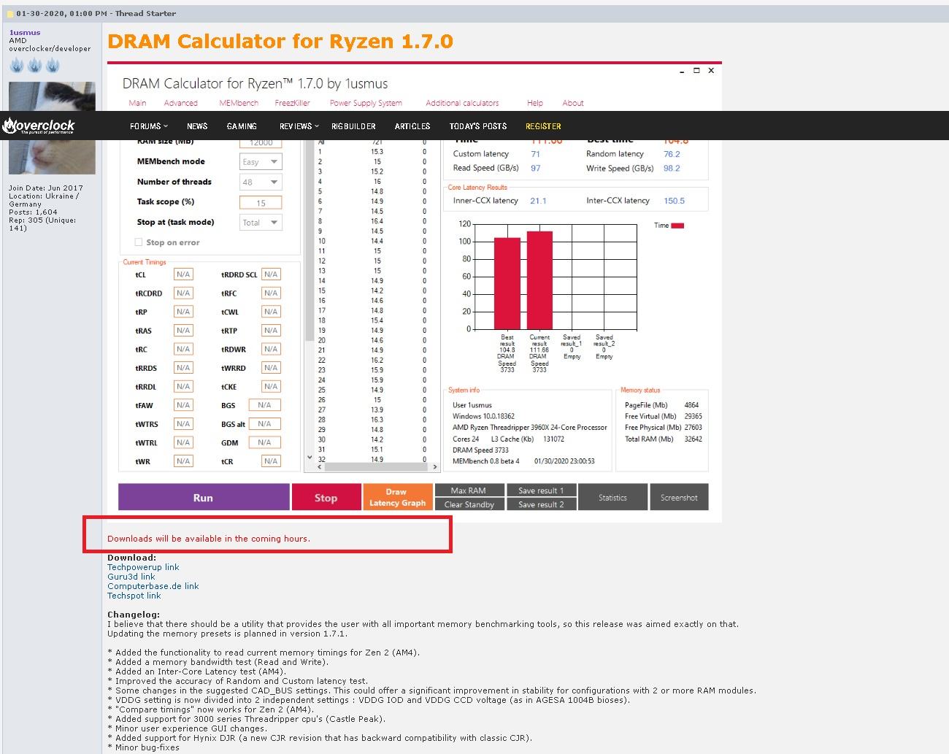This screenshot has height=754, width=949.
Task: Click the tCL timing field
Action: (183, 274)
